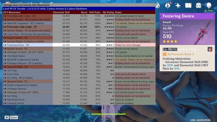
Task: Click the Festering Desire card title
Action: [178, 16]
